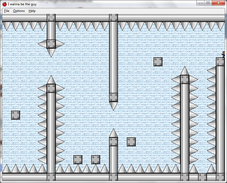Select the Kid character sprite
Screen dimensions: 227x183
point(223,55)
